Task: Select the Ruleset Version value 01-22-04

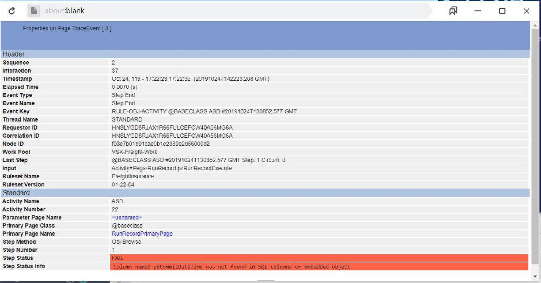Action: point(123,185)
